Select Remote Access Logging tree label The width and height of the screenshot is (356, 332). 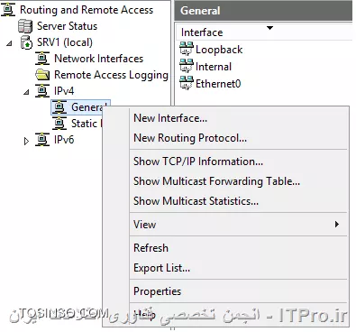(111, 75)
